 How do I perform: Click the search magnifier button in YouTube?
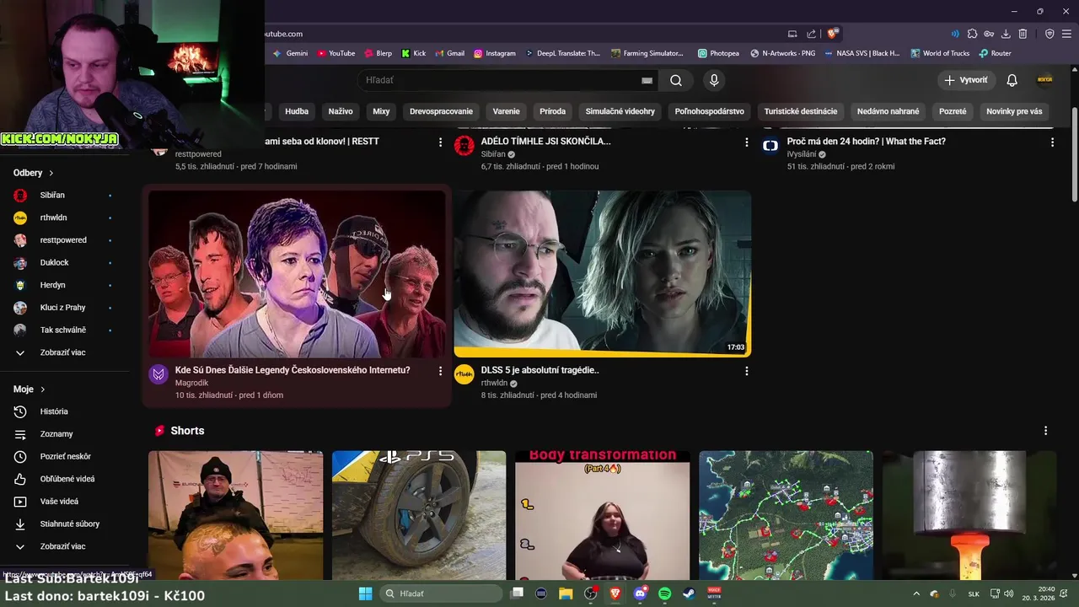click(x=676, y=80)
